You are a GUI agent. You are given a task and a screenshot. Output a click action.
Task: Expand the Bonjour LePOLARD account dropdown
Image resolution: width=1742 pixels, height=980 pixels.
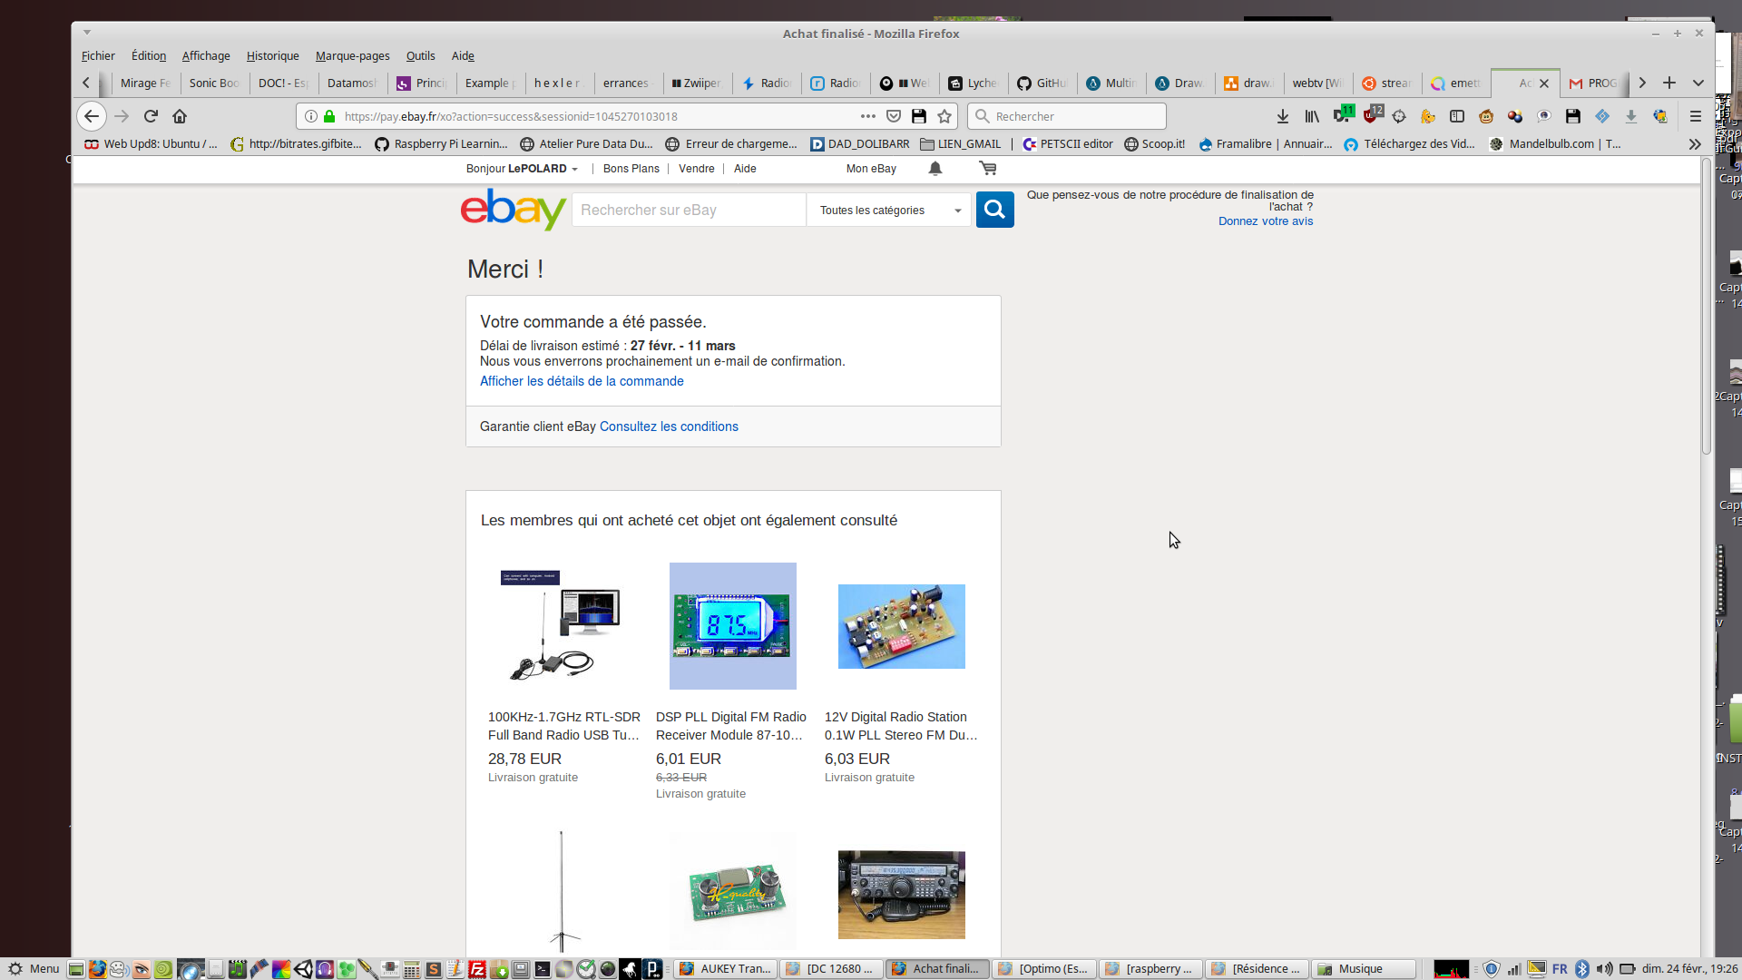522,169
